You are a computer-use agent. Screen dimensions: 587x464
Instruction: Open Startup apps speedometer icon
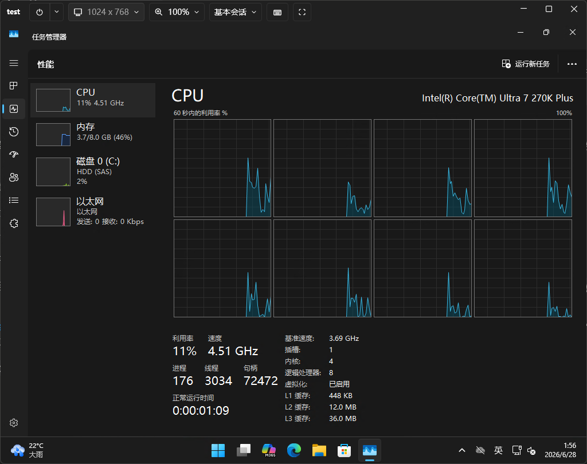14,155
